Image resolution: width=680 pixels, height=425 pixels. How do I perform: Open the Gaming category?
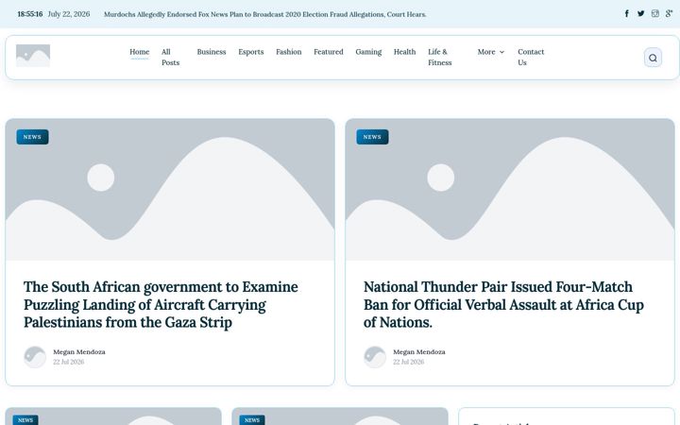pyautogui.click(x=368, y=52)
